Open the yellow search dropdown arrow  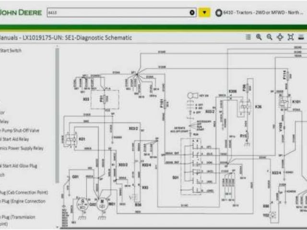click(205, 12)
